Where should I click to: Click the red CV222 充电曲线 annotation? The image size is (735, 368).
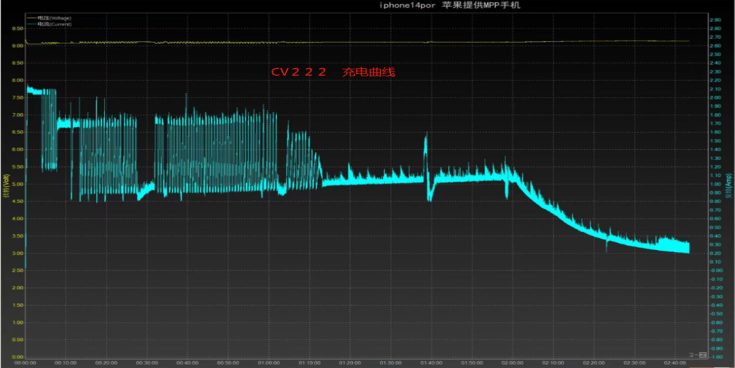click(x=333, y=72)
